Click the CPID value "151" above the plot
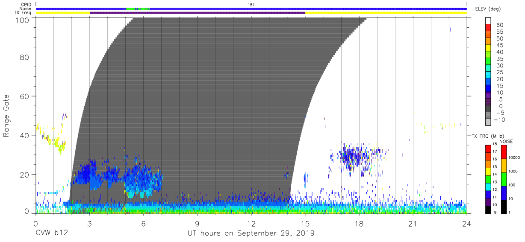Image resolution: width=525 pixels, height=242 pixels. 251,5
